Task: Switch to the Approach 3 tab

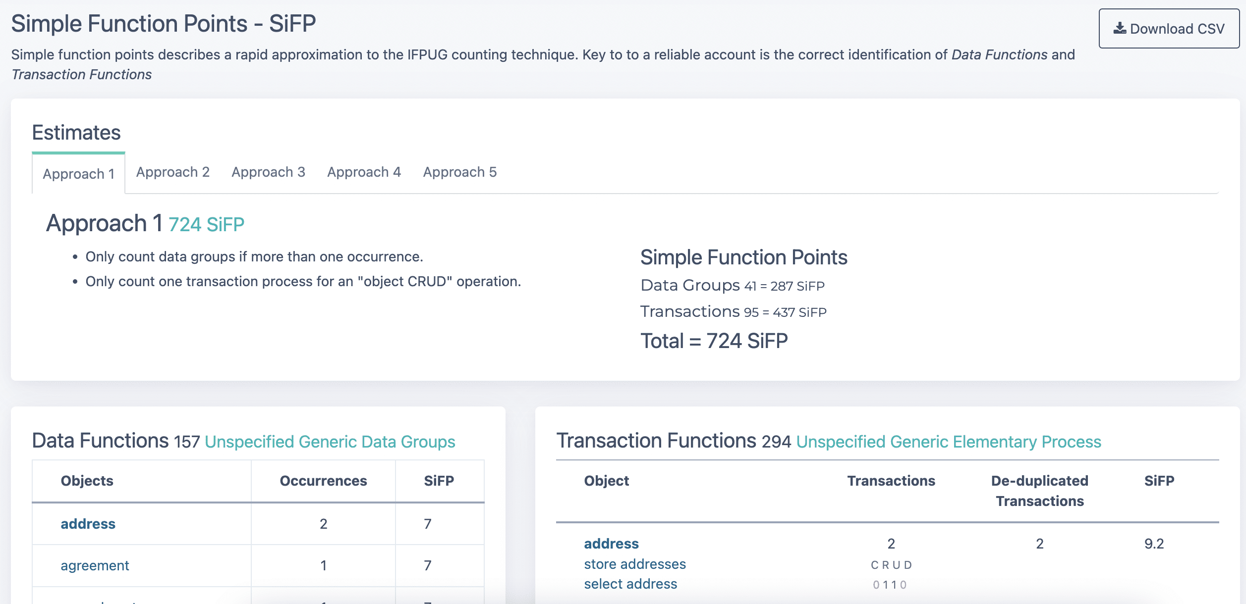Action: point(269,172)
